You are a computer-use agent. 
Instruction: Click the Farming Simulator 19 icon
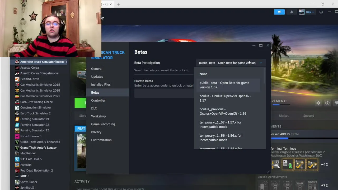click(x=17, y=119)
